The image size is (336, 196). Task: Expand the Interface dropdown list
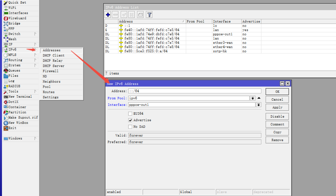[259, 105]
